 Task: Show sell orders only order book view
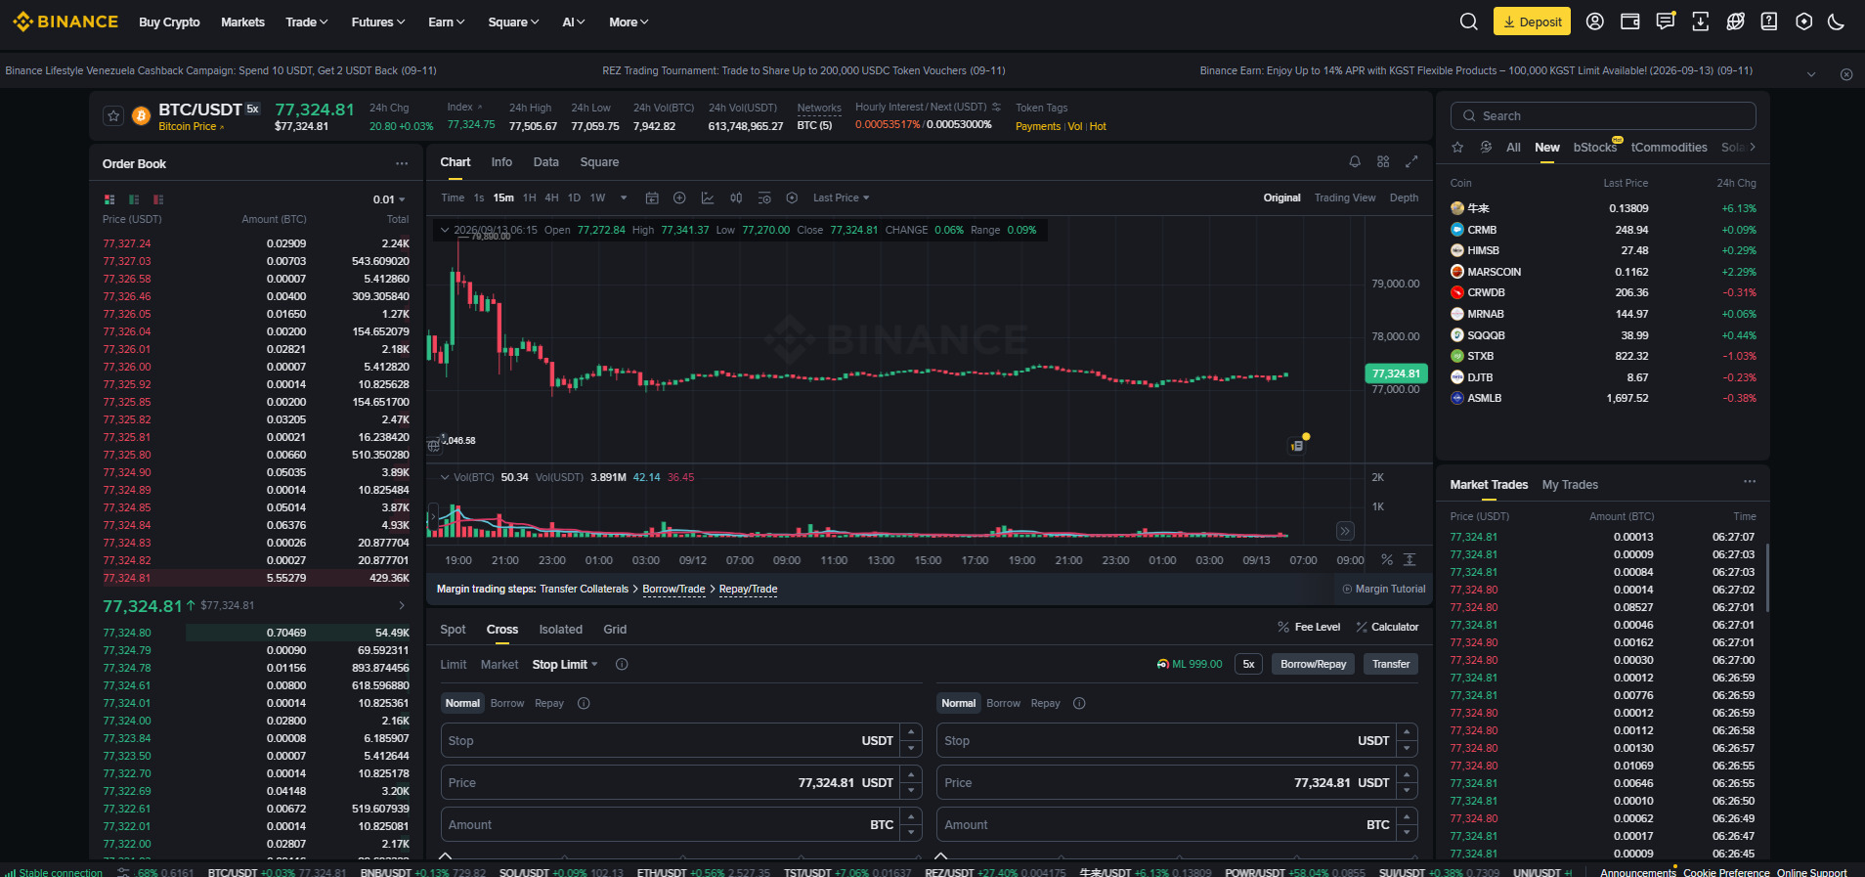158,199
